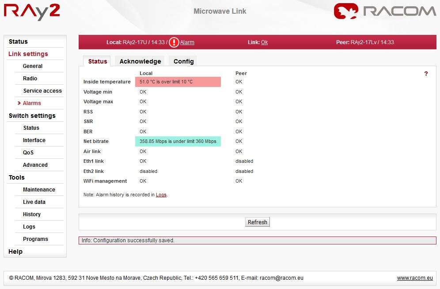Open Live data page
The image size is (440, 289).
[34, 202]
